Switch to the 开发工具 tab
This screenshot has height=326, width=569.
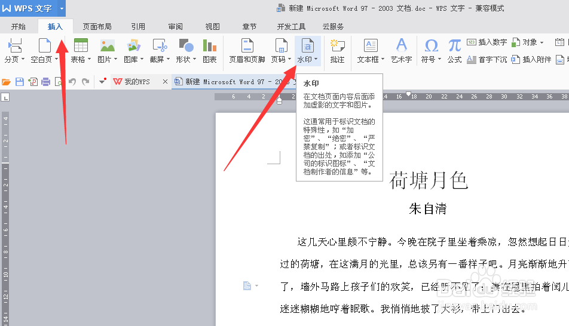(291, 26)
